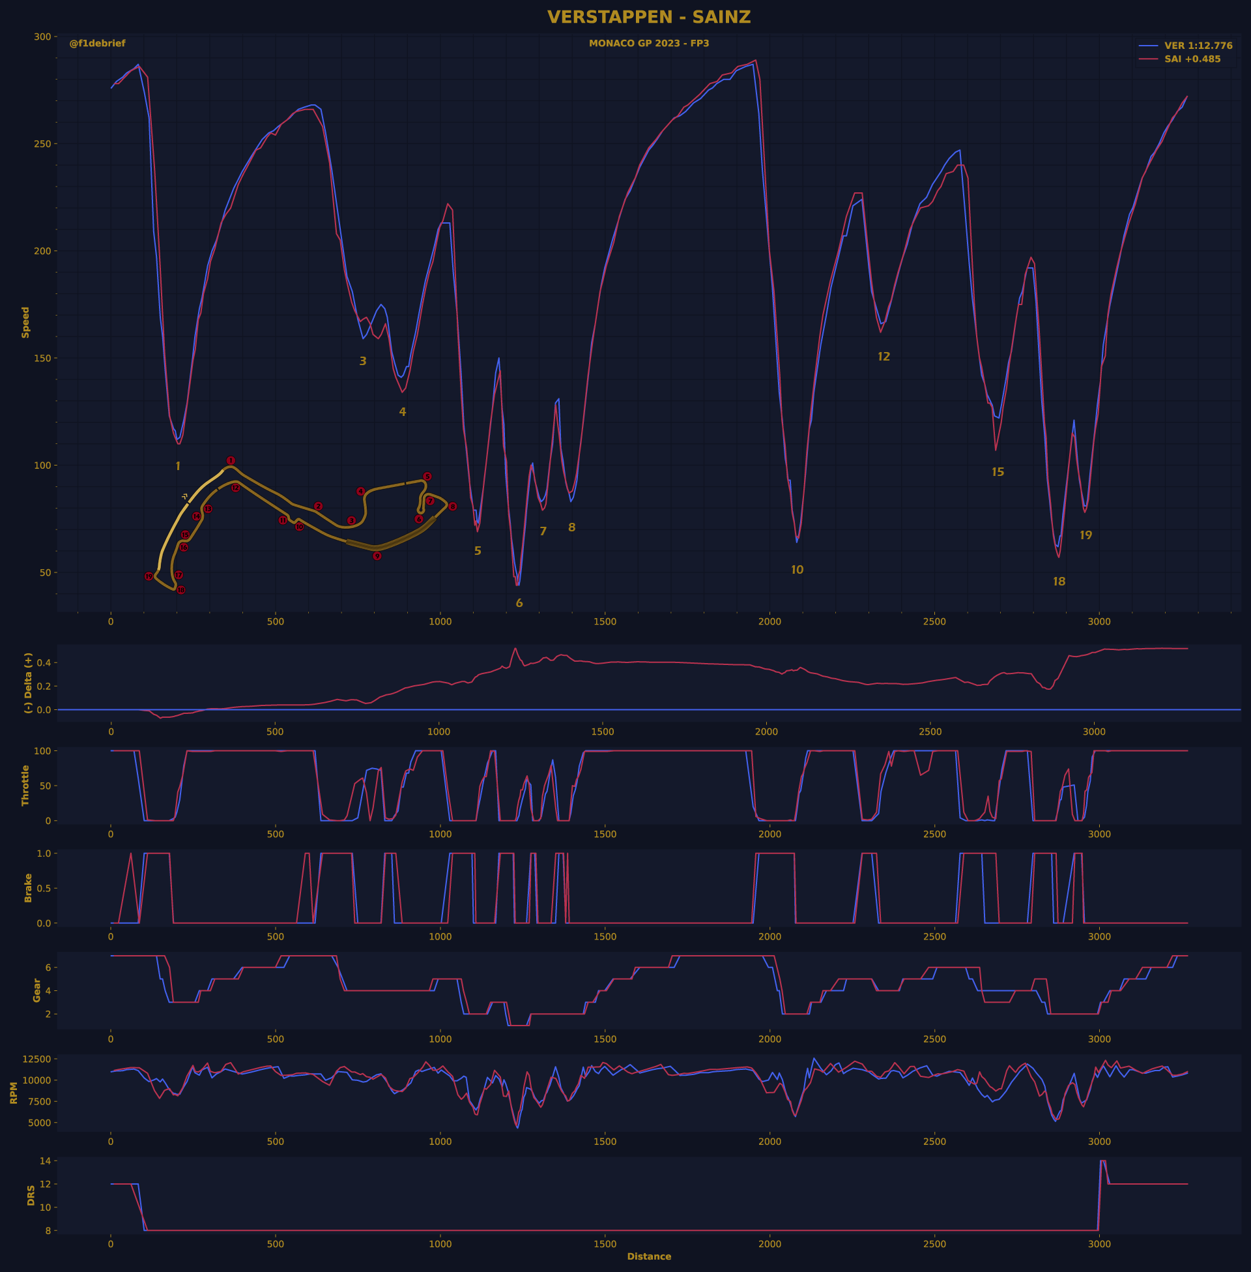Click the red SAI line in the legend
This screenshot has width=1251, height=1272.
tap(1149, 59)
